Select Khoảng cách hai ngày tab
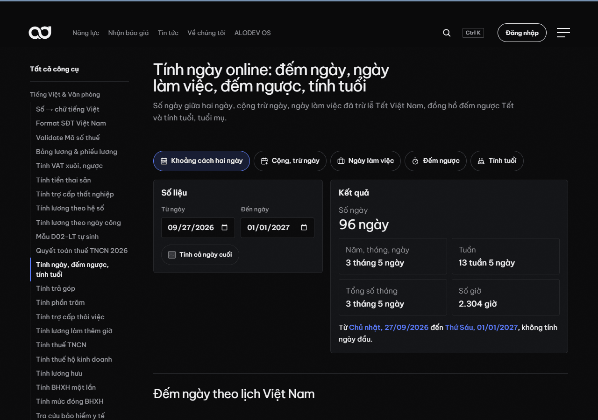Screen dimensions: 598x420 coord(201,161)
